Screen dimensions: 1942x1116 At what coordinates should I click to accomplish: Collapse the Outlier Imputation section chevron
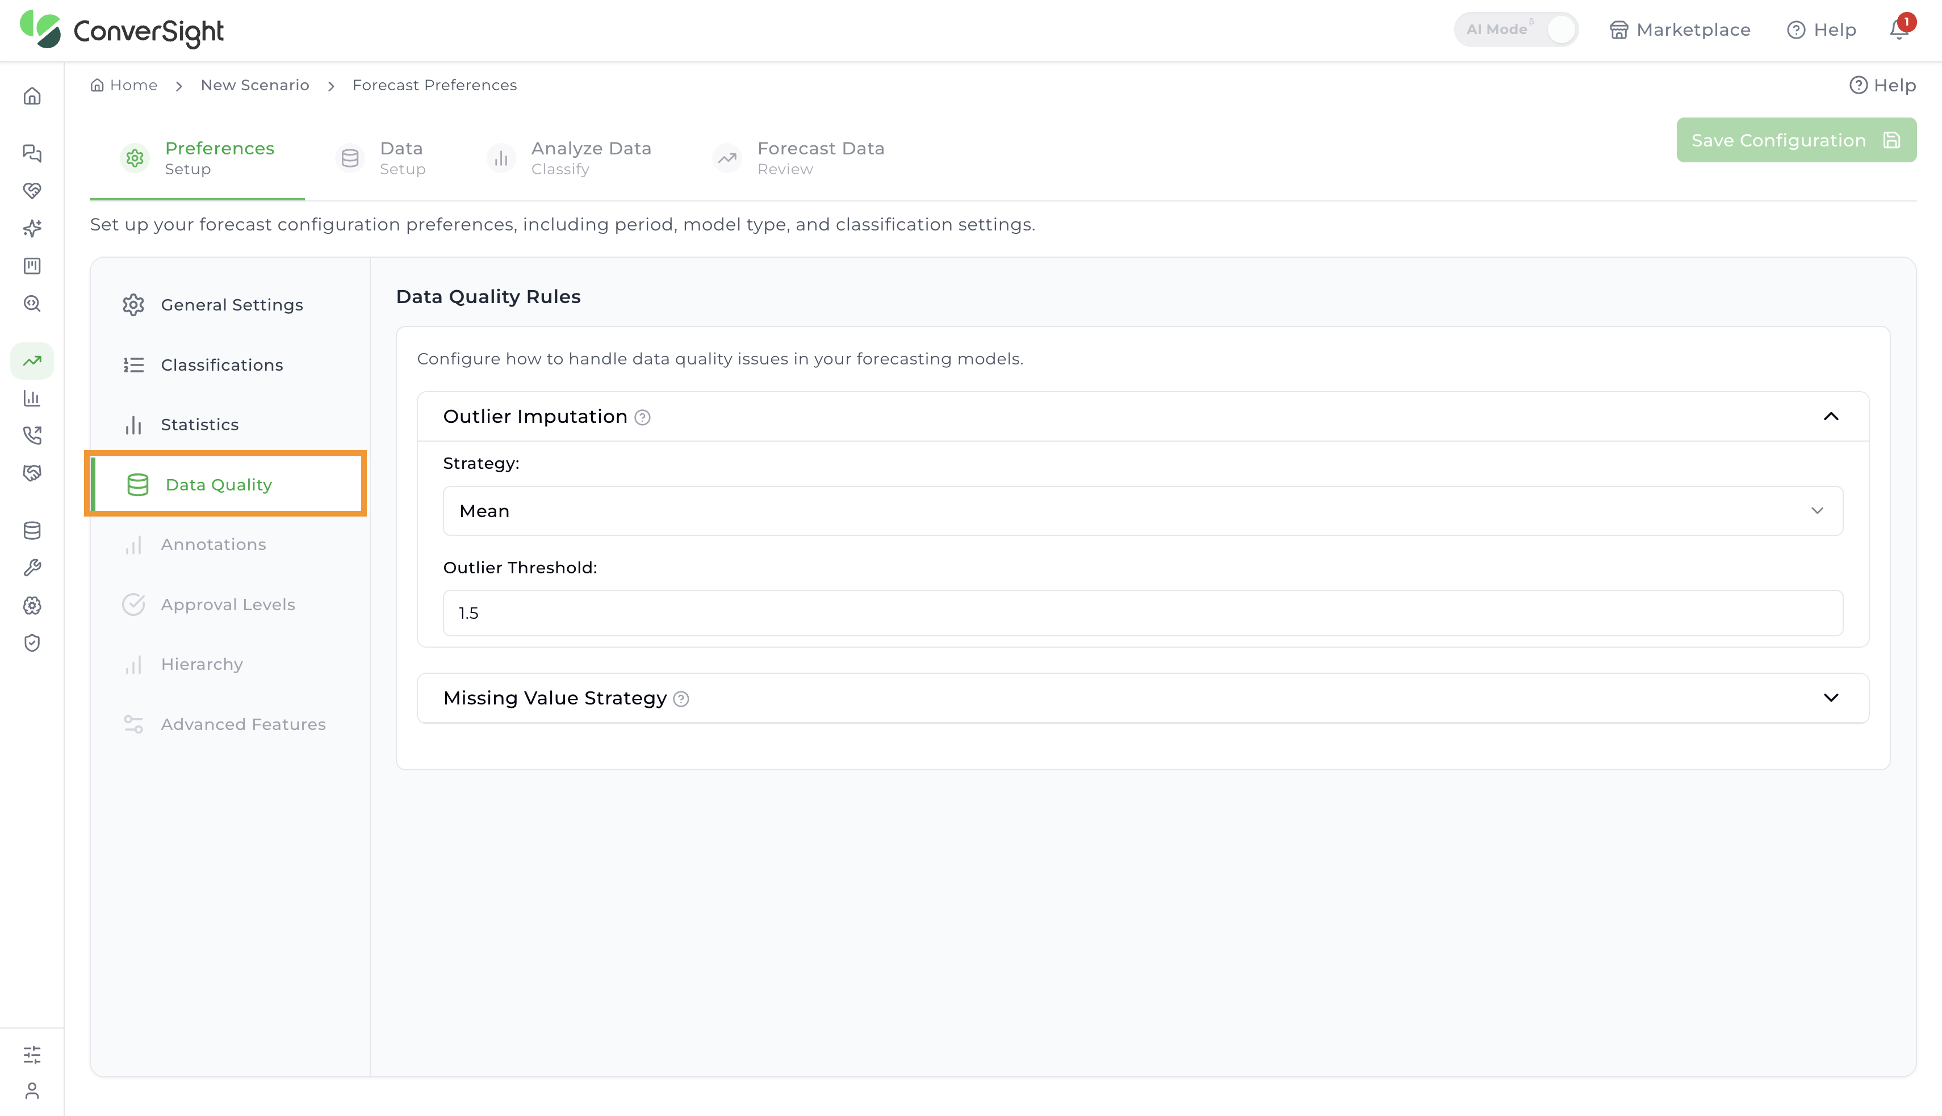tap(1831, 416)
